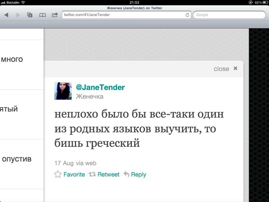269x202 pixels.
Task: Open the Safari pages/tabs icon
Action: [30, 15]
